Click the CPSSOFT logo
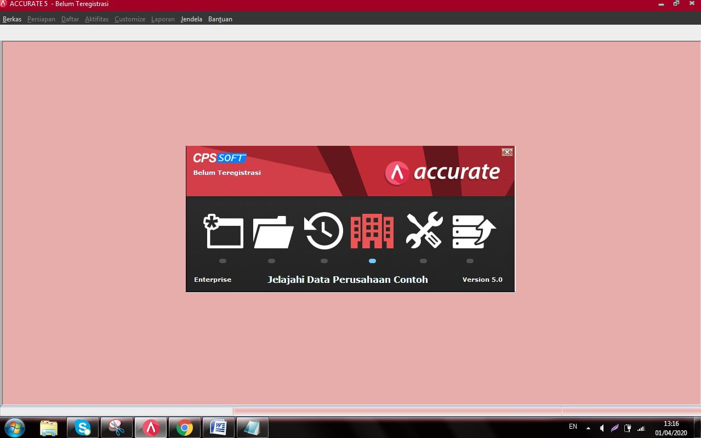701x438 pixels. pos(220,158)
